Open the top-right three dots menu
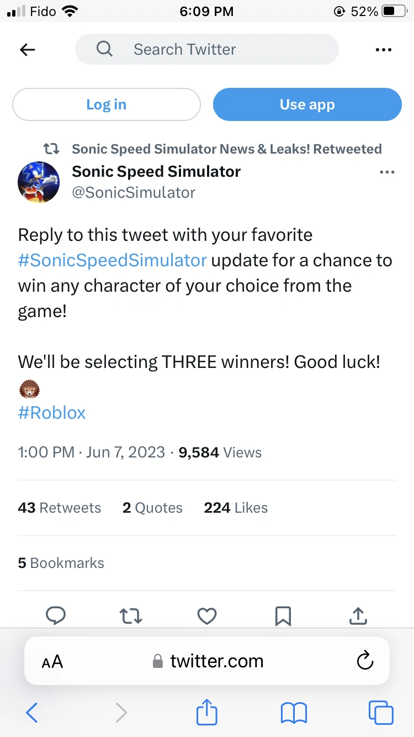 (x=383, y=50)
